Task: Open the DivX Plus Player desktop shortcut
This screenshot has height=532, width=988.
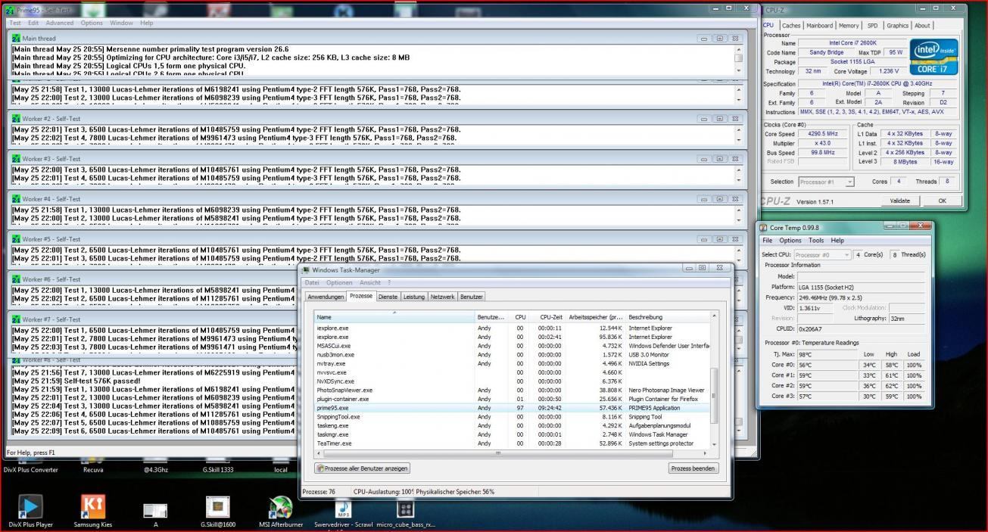Action: [x=31, y=506]
